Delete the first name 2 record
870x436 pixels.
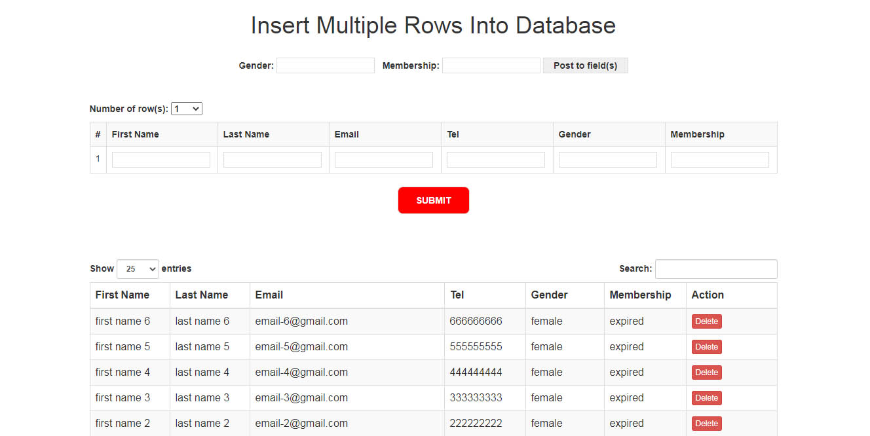coord(707,424)
